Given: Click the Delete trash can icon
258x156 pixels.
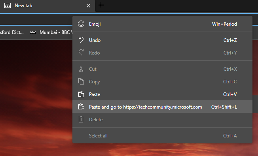Looking at the screenshot, I should [x=81, y=119].
